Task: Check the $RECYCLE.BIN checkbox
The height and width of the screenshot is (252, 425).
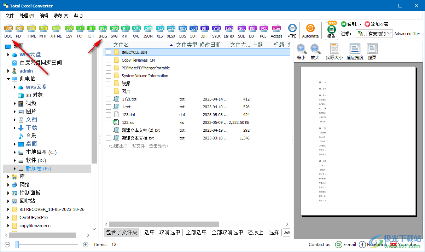Action: pos(109,52)
